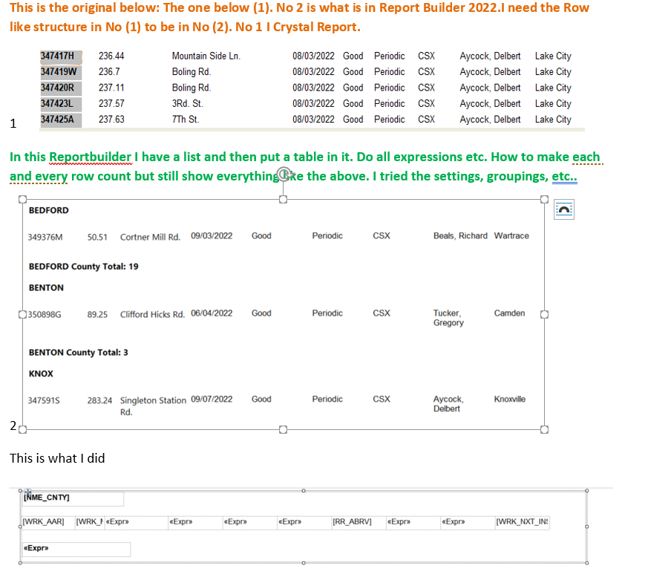Click the bottom-left sizing handle of image 2

pyautogui.click(x=23, y=429)
